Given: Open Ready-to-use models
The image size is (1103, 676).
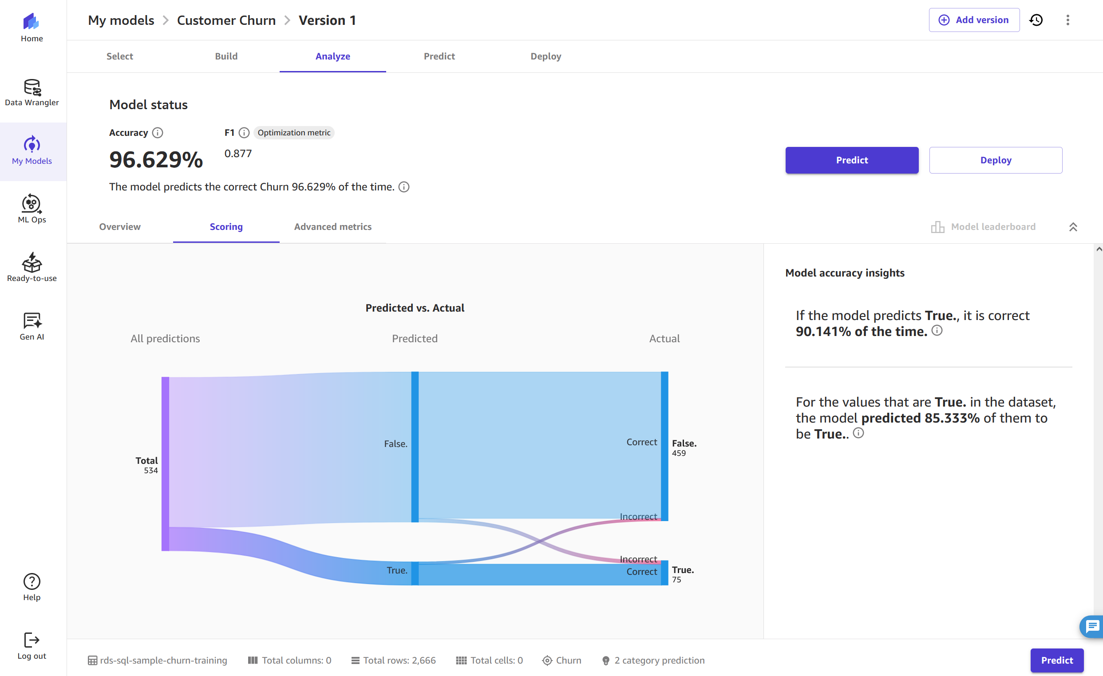Looking at the screenshot, I should [x=32, y=268].
